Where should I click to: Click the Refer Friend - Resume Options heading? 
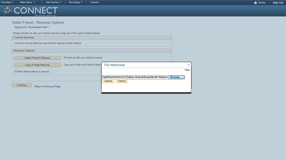(x=38, y=23)
